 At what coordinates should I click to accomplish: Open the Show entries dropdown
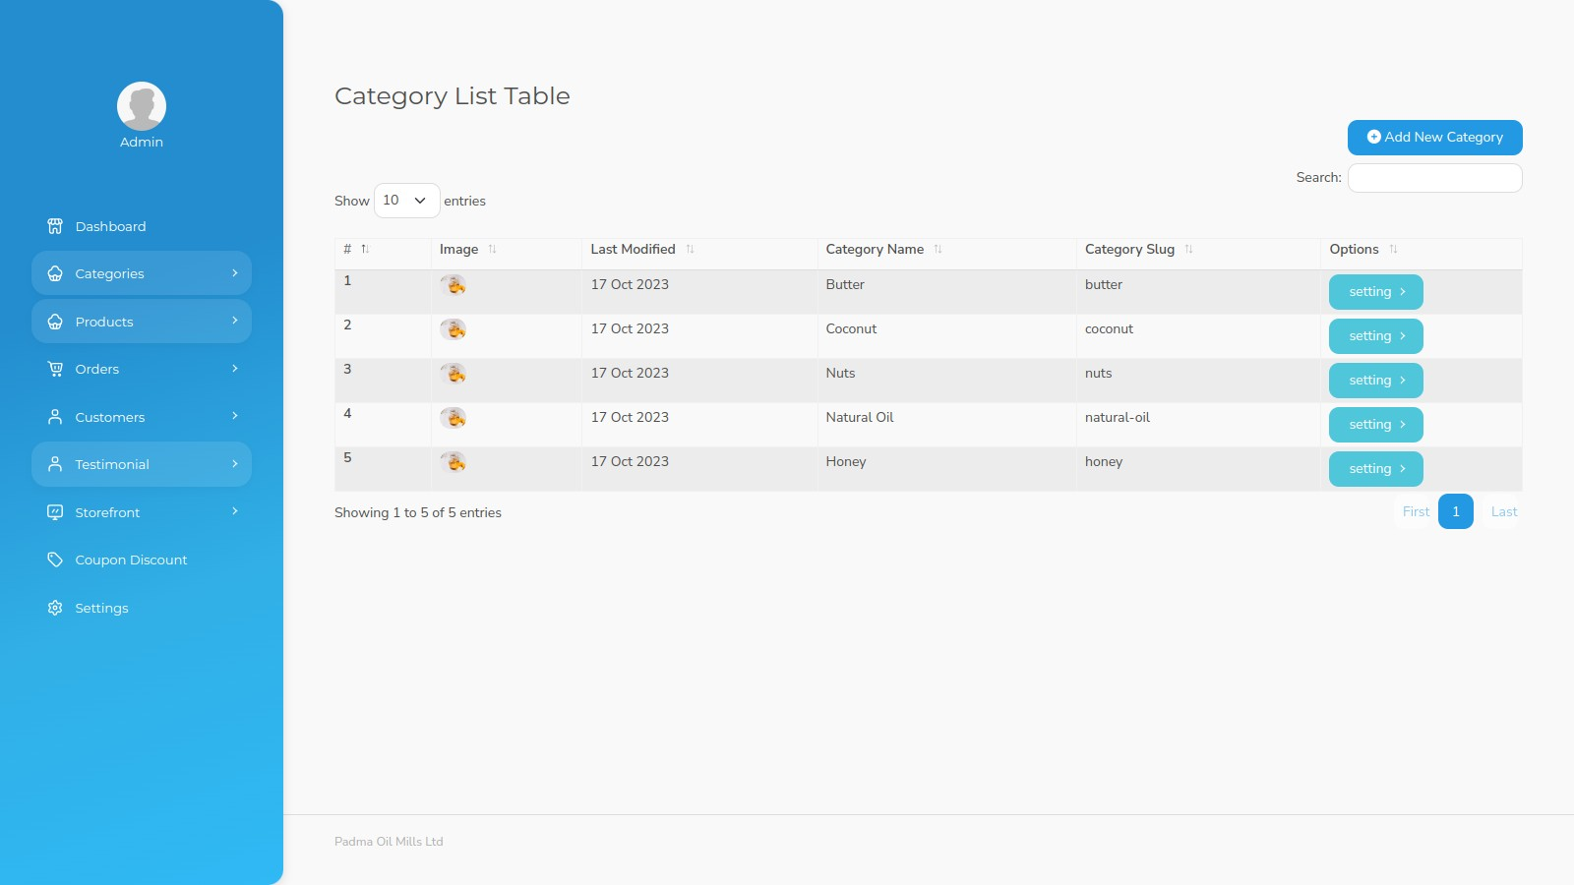click(x=406, y=201)
